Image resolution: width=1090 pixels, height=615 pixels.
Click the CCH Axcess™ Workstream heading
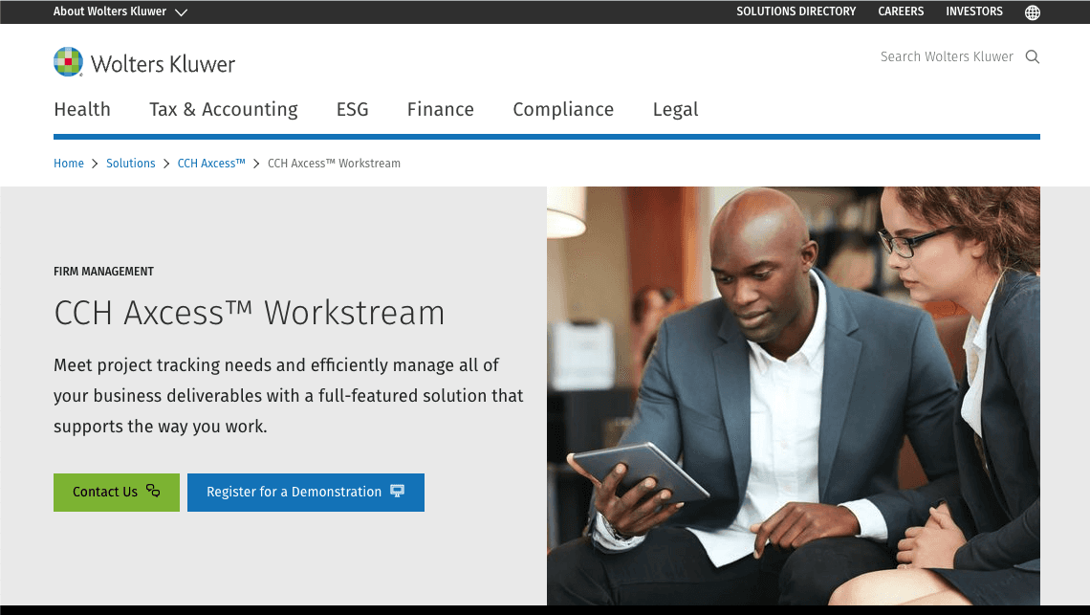tap(249, 313)
